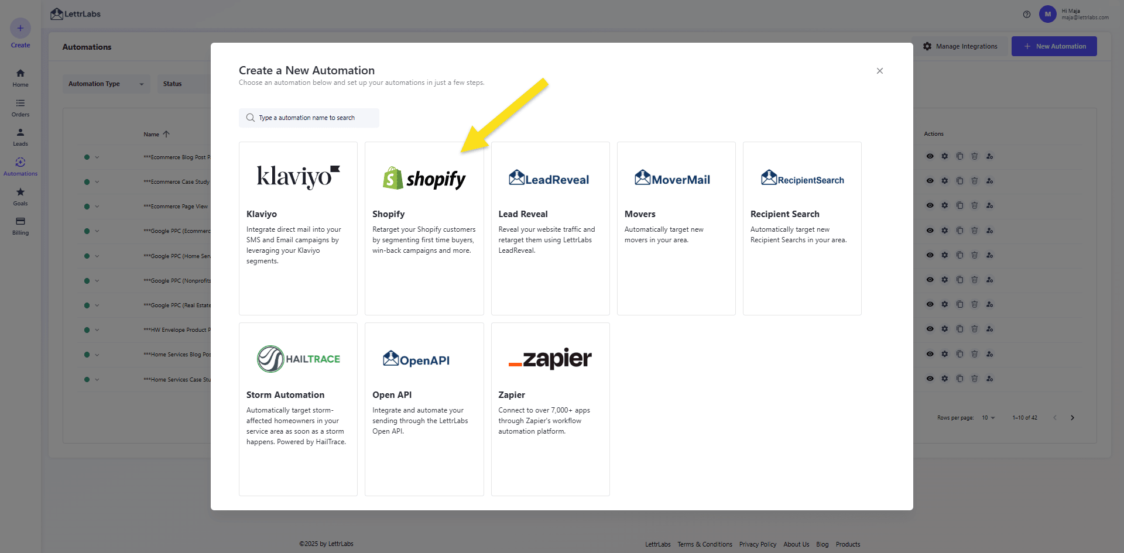Expand the Ecommerce Blog Post row chevron
This screenshot has width=1124, height=553.
97,157
